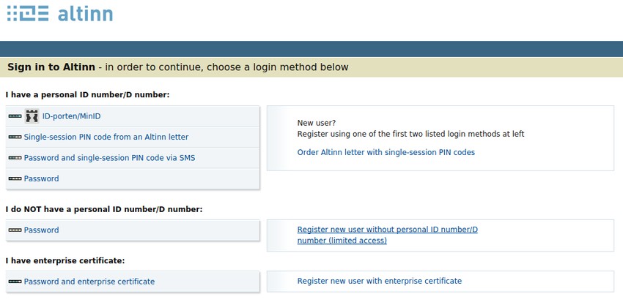Image resolution: width=623 pixels, height=302 pixels.
Task: Register new user without personal ID number/D number
Action: (387, 235)
